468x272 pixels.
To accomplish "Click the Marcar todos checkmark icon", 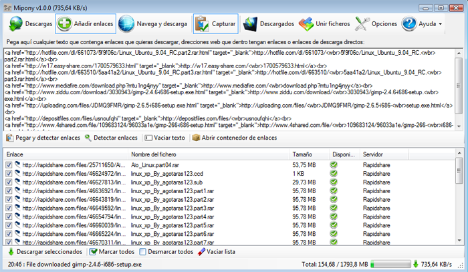I will coord(94,252).
